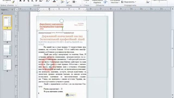Apply bold with the Ж button

click(x=20, y=1)
